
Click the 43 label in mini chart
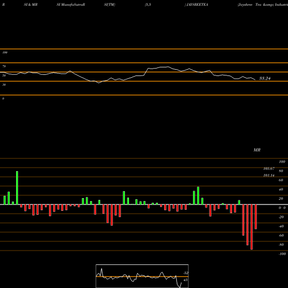coord(185,280)
